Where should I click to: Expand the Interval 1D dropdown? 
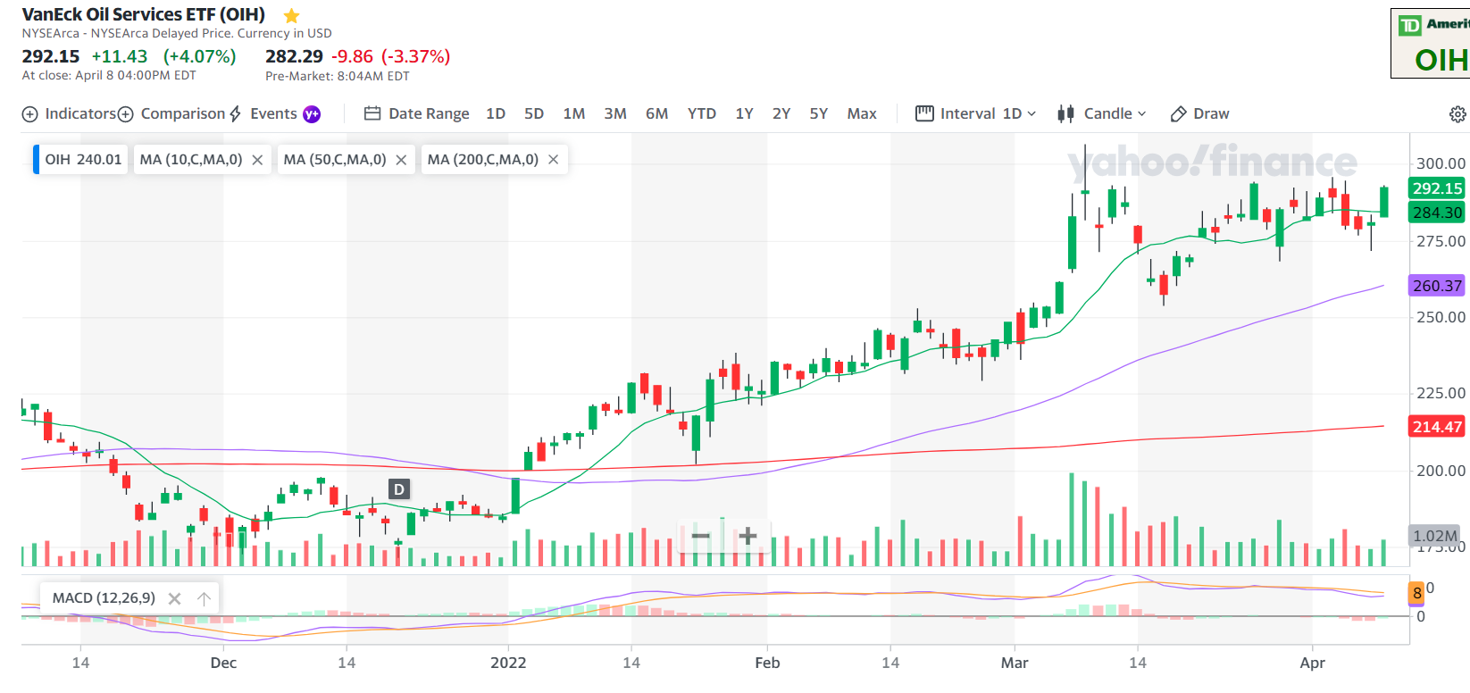click(976, 113)
